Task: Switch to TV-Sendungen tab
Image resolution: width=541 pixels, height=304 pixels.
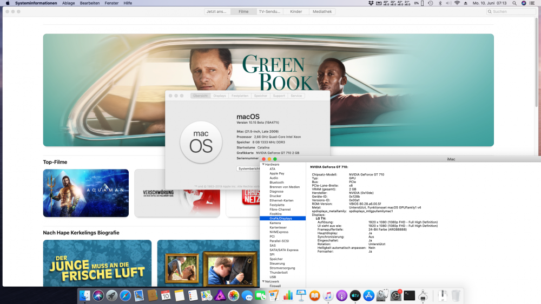Action: point(270,11)
